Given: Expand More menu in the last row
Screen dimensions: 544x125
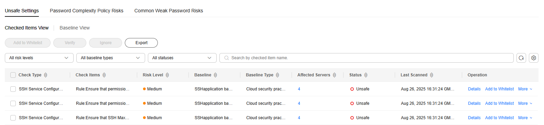Looking at the screenshot, I should tap(525, 118).
